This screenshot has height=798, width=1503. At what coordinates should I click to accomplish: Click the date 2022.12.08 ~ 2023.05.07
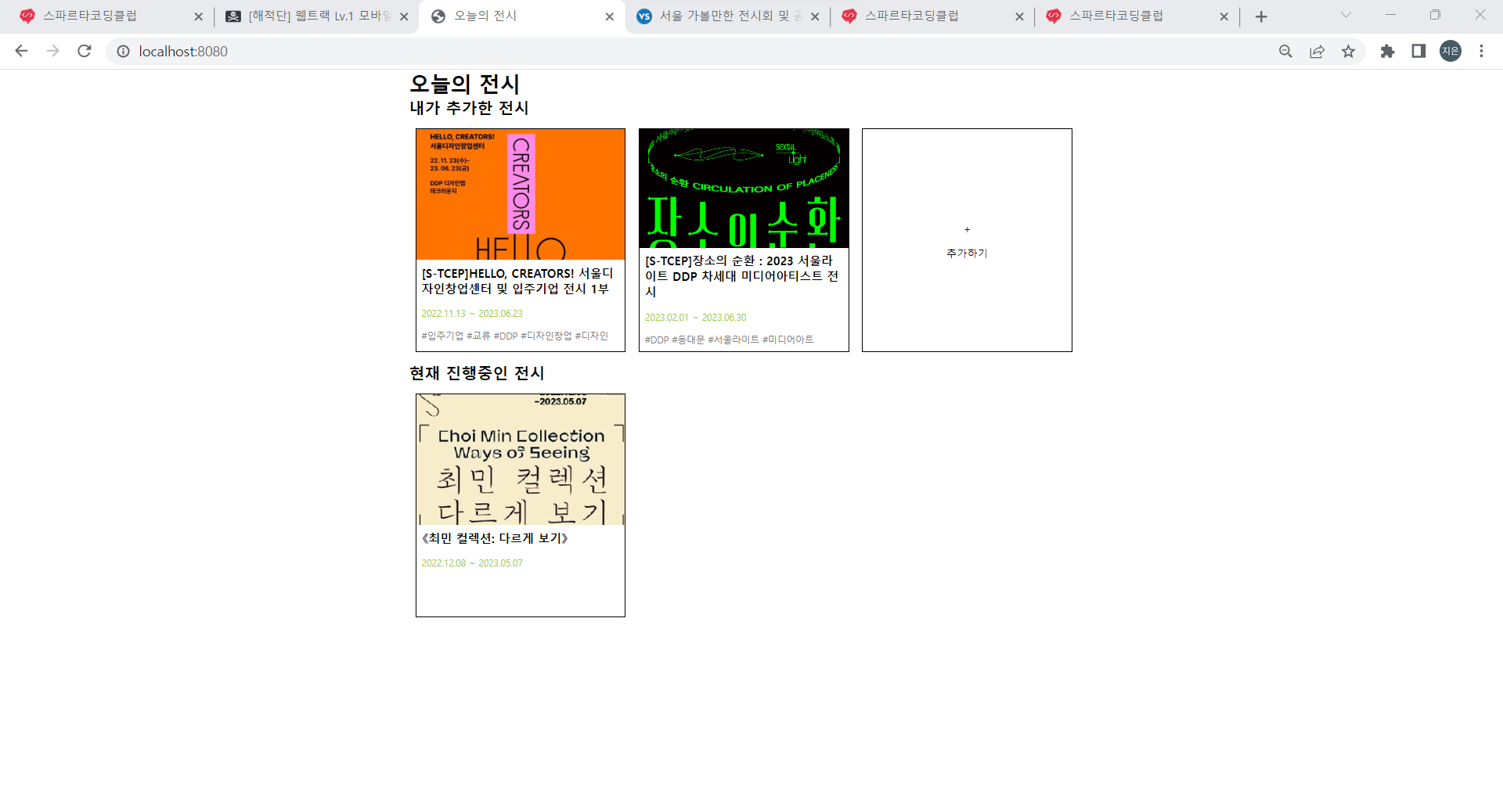(x=472, y=563)
